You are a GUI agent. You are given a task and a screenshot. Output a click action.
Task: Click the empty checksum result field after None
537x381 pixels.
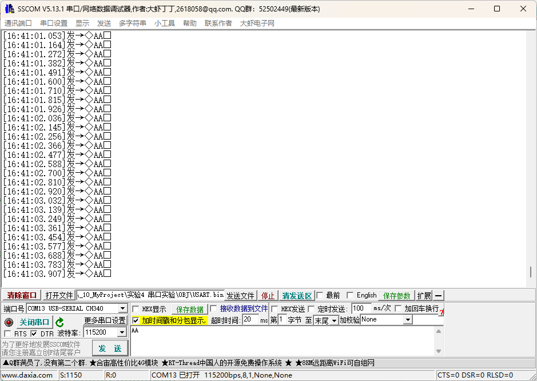pyautogui.click(x=428, y=320)
